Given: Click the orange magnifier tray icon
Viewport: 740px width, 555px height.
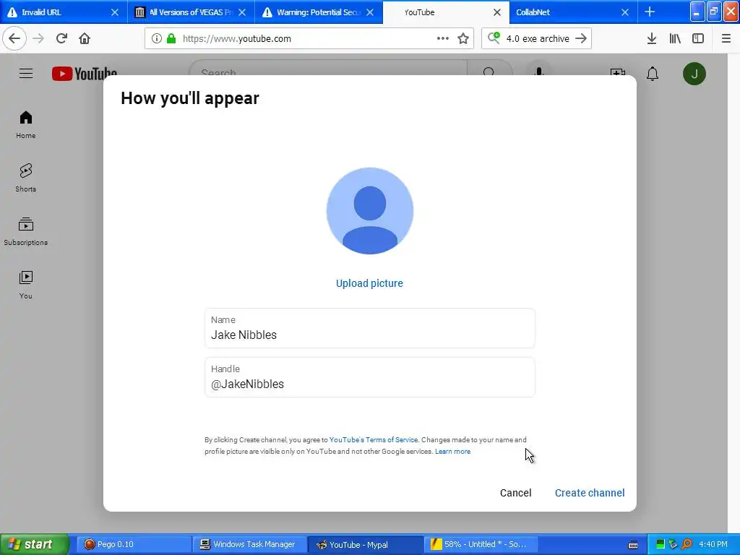Looking at the screenshot, I should [x=687, y=544].
